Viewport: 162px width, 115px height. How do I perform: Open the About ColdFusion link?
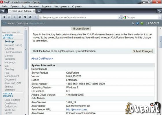tap(42, 59)
